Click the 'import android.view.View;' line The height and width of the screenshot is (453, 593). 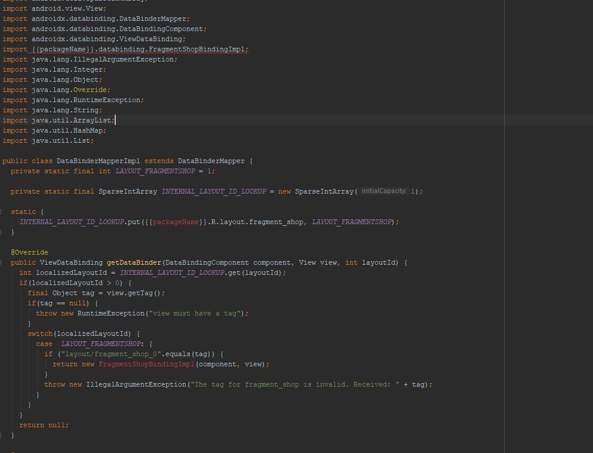pyautogui.click(x=54, y=8)
